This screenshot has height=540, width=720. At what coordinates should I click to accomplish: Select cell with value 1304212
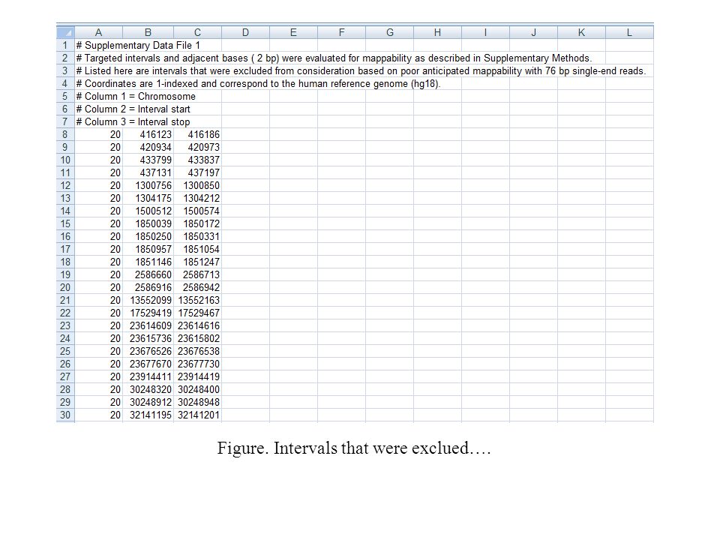[197, 198]
